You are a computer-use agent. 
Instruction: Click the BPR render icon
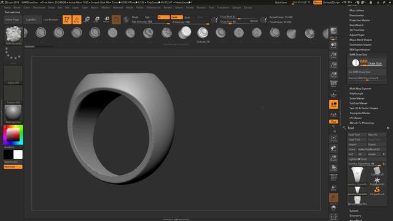click(x=333, y=31)
